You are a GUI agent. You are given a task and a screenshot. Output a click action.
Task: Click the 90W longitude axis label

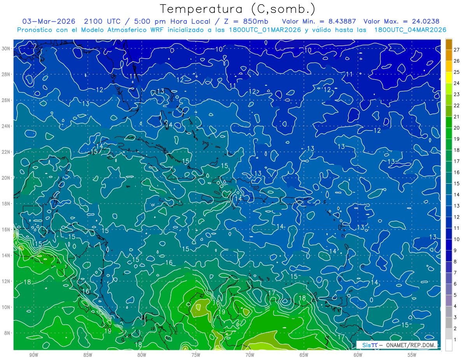coord(34,355)
